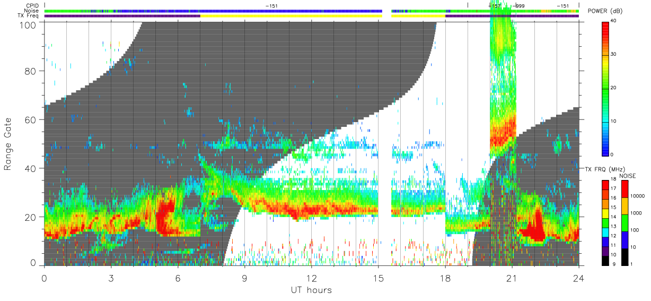Click the 'POWER (dB)' legend title
This screenshot has width=651, height=301.
pyautogui.click(x=605, y=12)
